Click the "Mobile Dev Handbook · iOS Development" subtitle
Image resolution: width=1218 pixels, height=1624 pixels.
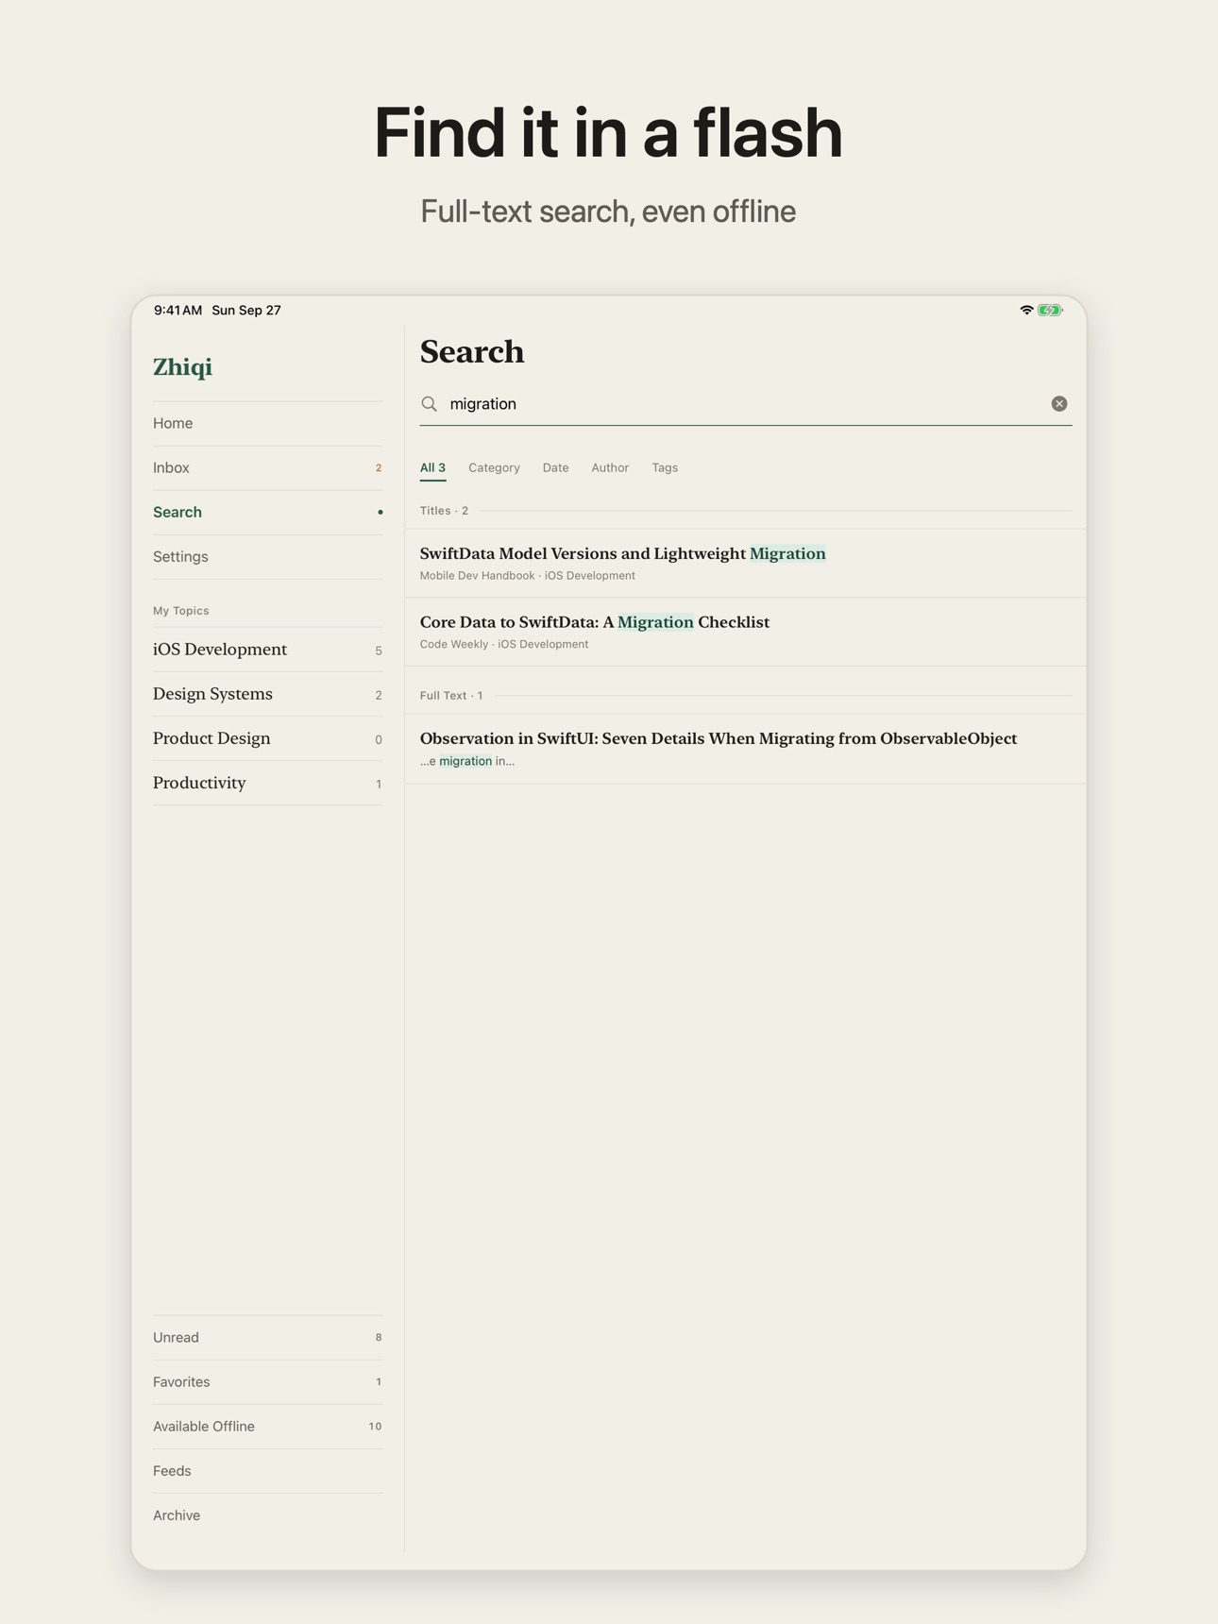[528, 576]
